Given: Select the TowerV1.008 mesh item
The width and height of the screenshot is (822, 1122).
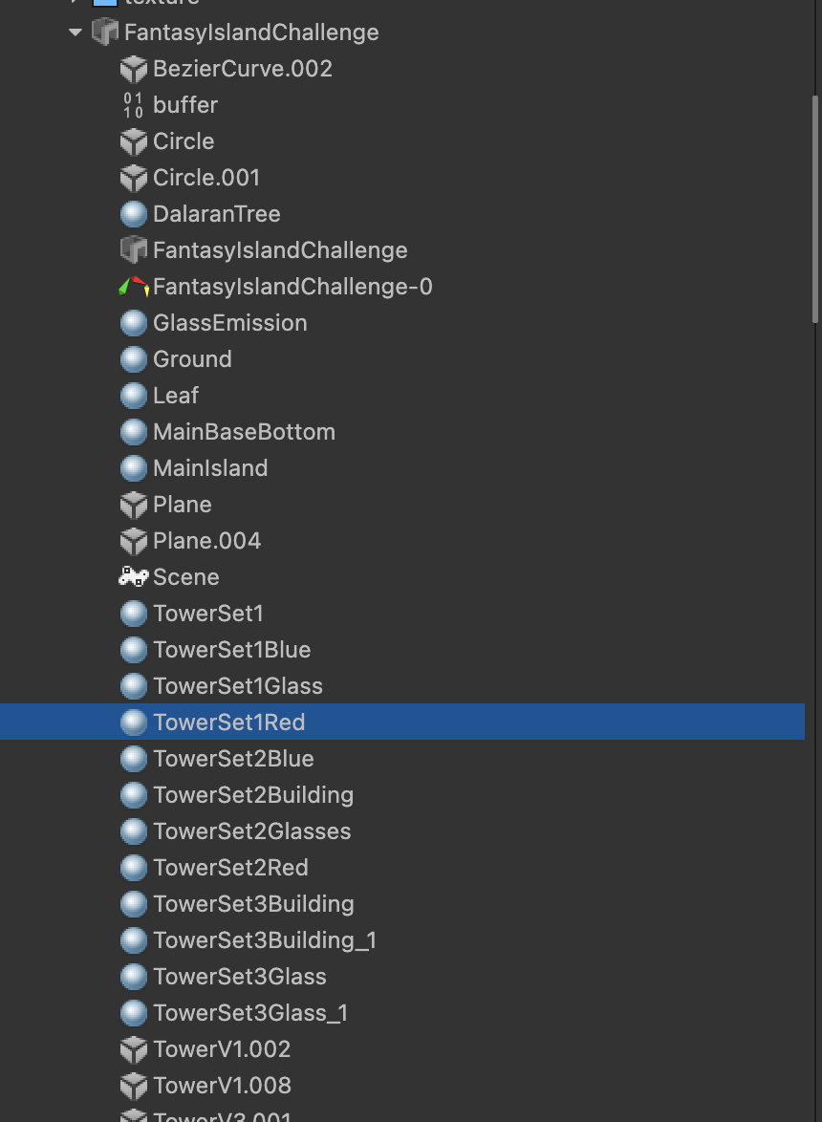Looking at the screenshot, I should (222, 1086).
